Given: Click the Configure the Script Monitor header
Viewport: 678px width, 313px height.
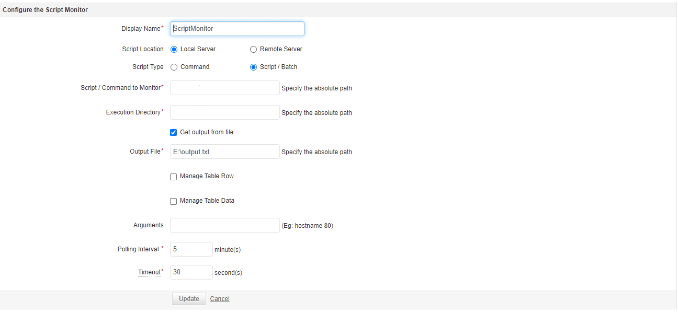Looking at the screenshot, I should [46, 10].
